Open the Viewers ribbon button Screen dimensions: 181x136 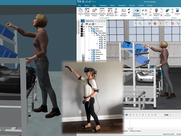(x=80, y=12)
